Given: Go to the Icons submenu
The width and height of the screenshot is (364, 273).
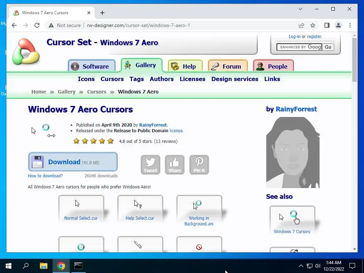Looking at the screenshot, I should (x=86, y=79).
